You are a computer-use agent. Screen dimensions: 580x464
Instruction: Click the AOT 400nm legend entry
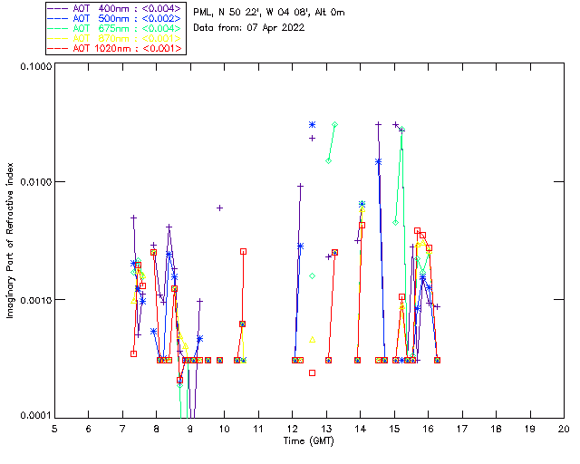118,9
